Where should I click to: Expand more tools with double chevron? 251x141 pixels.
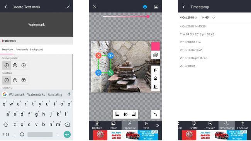tap(157, 126)
